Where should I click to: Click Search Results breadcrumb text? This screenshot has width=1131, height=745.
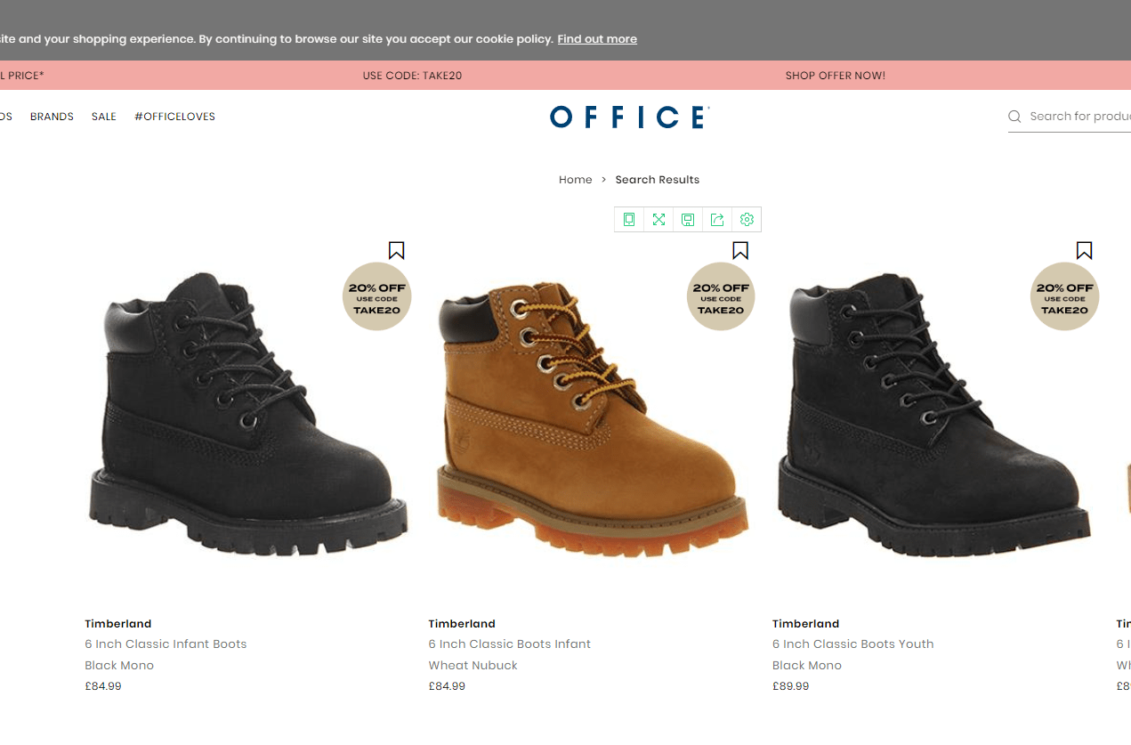click(658, 180)
